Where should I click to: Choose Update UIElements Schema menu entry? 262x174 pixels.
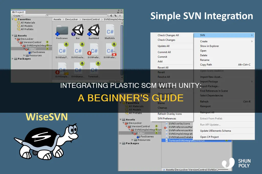point(215,131)
